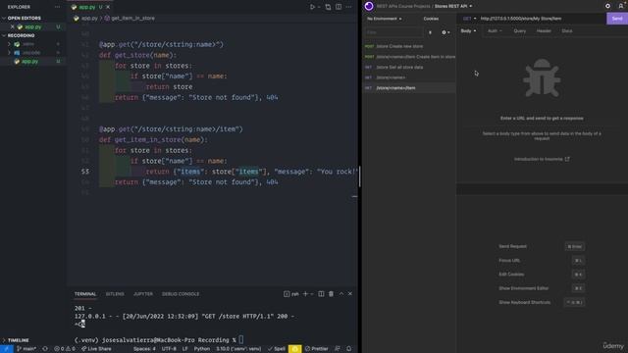
Task: Click the Insomnia logo icon
Action: (x=369, y=6)
